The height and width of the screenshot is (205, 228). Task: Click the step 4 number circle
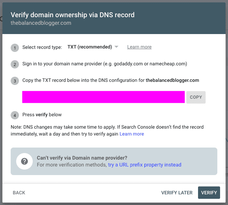14,115
